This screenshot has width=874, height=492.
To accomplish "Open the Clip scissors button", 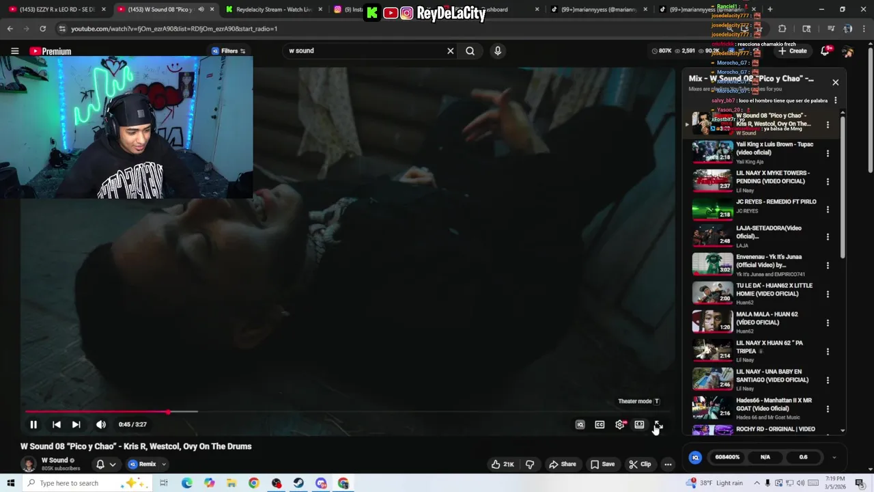I will 640,464.
